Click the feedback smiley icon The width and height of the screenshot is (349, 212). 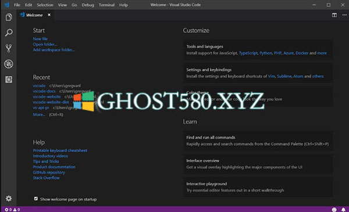point(334,209)
